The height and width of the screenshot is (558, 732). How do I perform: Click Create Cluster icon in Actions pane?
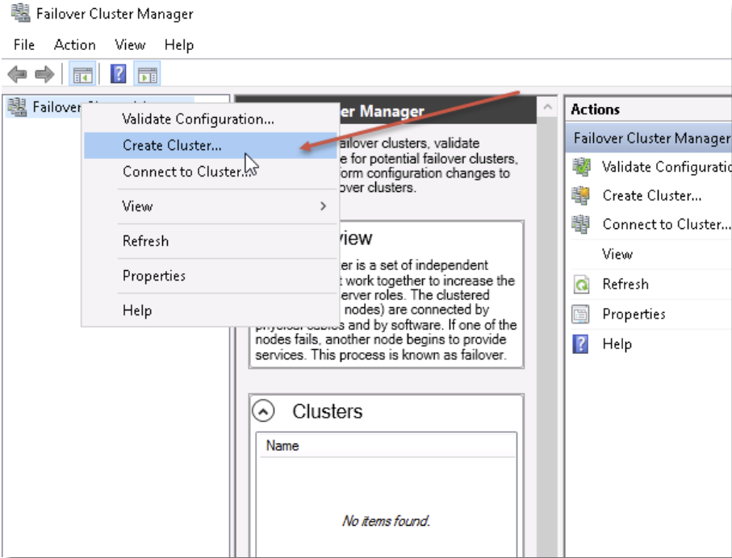581,195
